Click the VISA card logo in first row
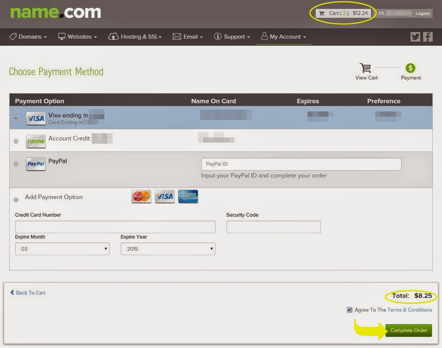The image size is (442, 348). (x=36, y=118)
